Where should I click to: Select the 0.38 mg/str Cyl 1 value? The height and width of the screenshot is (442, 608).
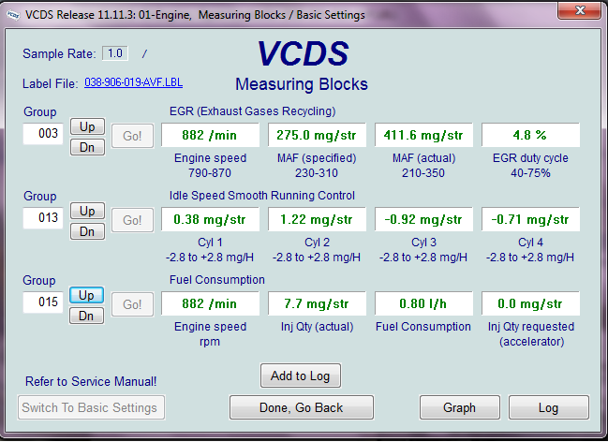[x=210, y=219]
